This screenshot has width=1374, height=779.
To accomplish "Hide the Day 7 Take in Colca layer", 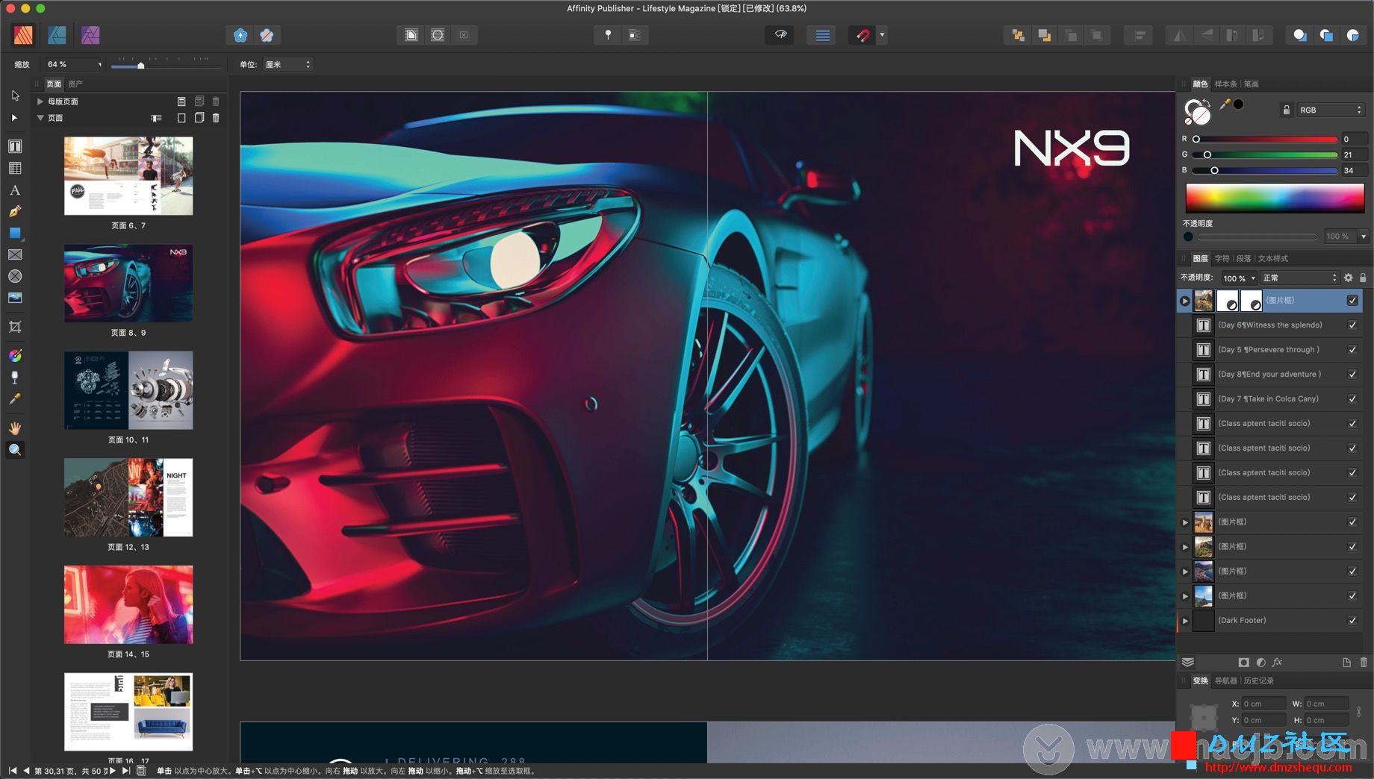I will tap(1352, 399).
